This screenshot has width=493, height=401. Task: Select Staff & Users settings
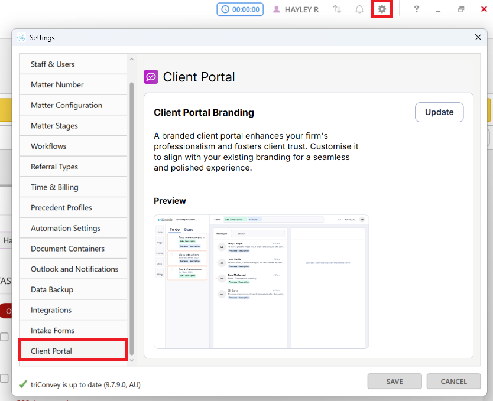(x=73, y=64)
